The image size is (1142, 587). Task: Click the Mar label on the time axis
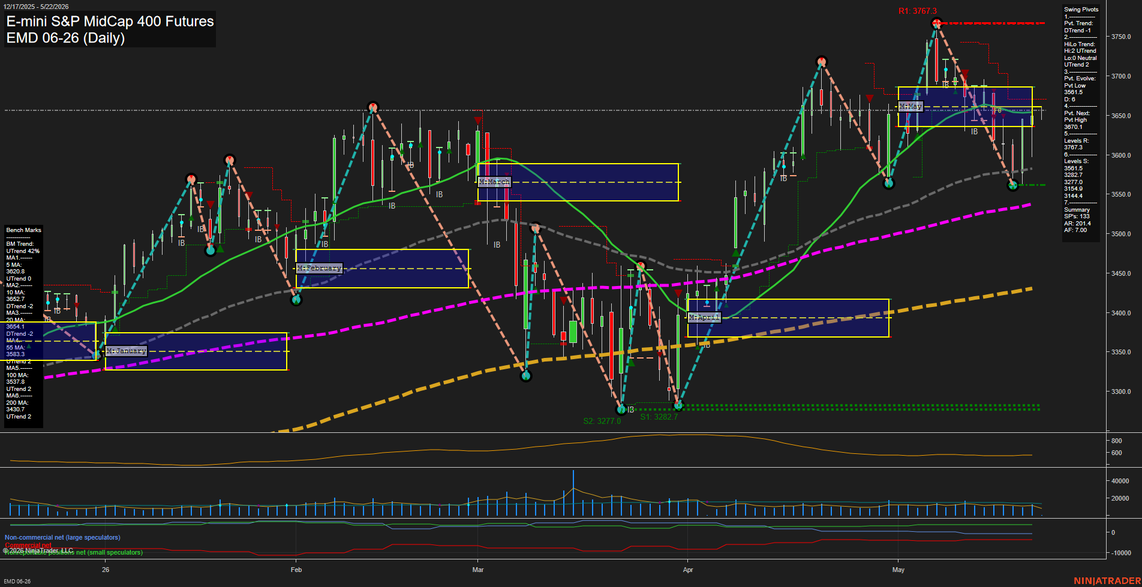(x=478, y=570)
